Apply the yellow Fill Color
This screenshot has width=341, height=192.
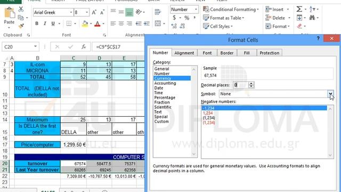click(x=85, y=23)
